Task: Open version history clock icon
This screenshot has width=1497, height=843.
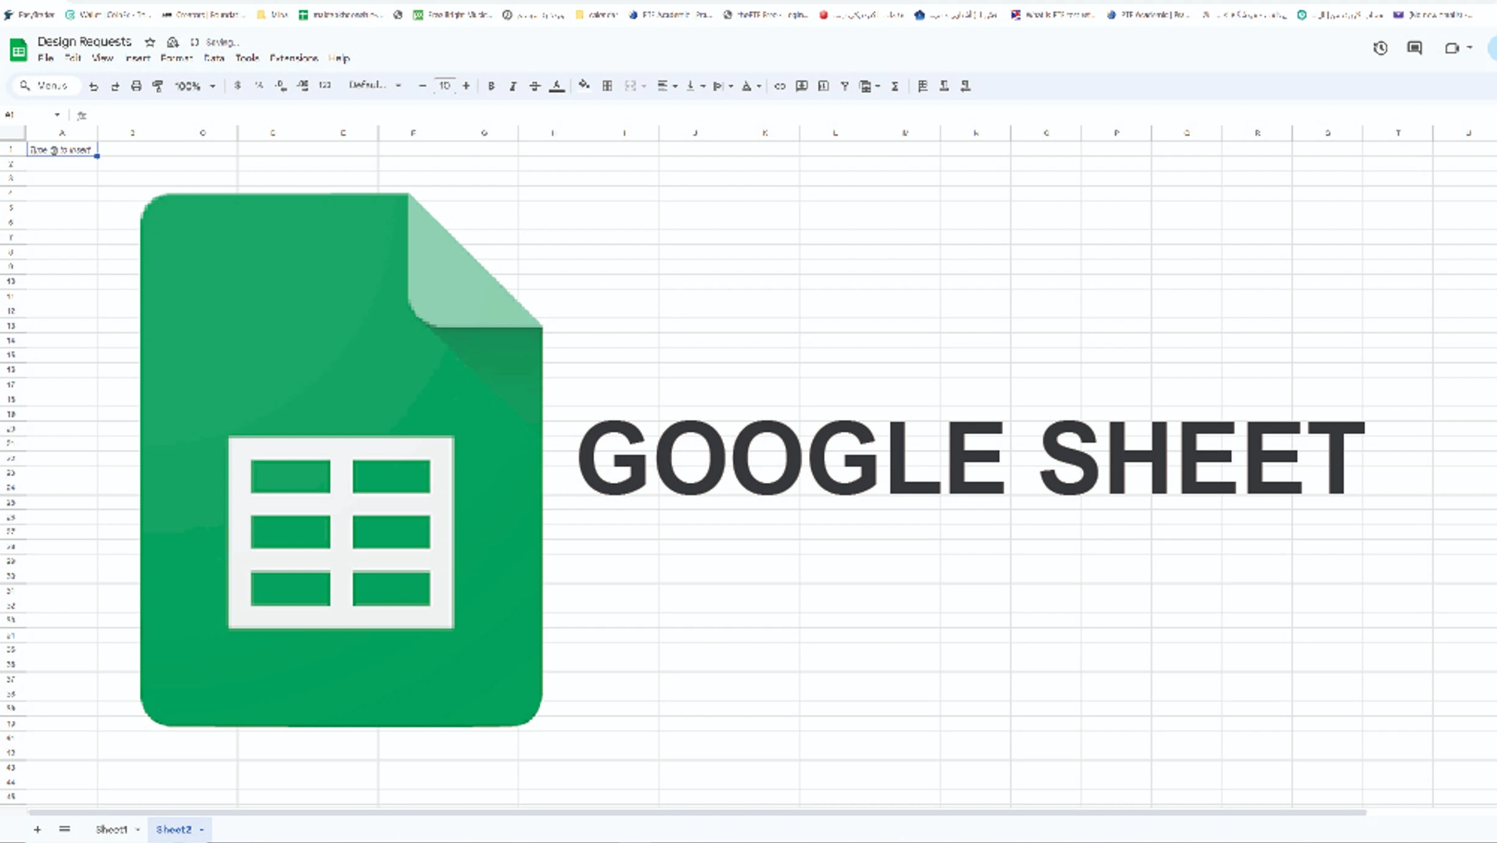Action: pos(1380,48)
